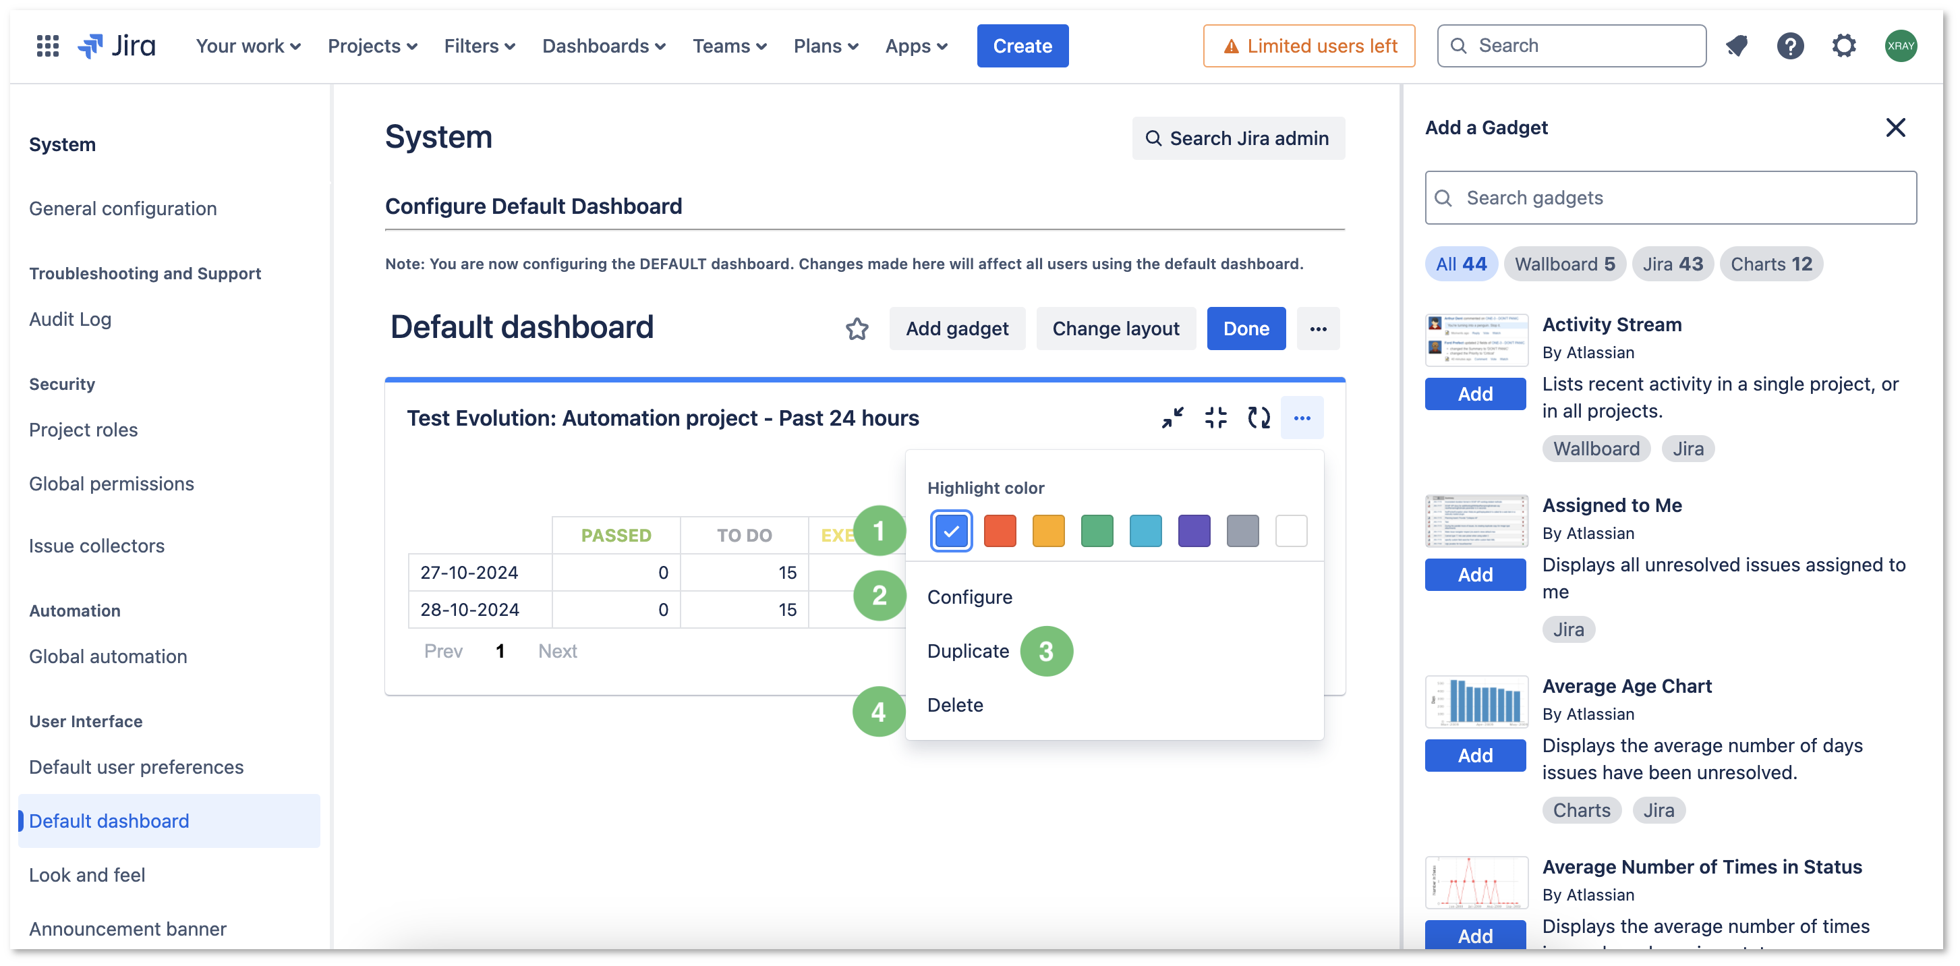Click the Jira logo
The image size is (1960, 966).
click(117, 46)
